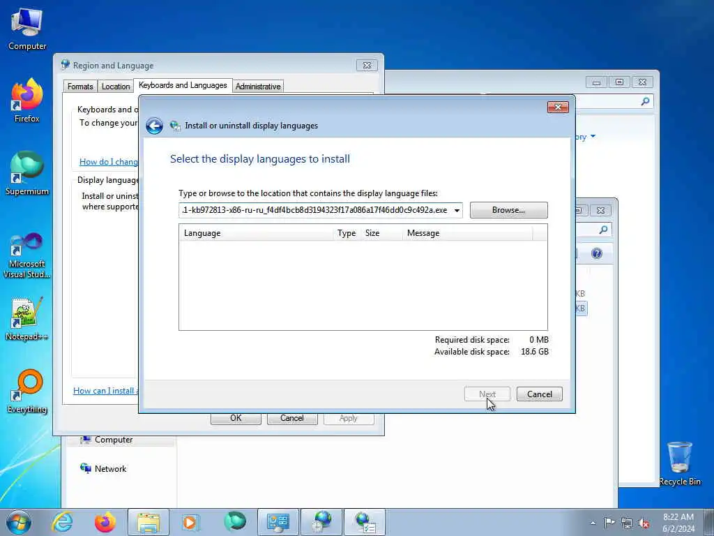Show hidden system tray icons

[x=593, y=523]
